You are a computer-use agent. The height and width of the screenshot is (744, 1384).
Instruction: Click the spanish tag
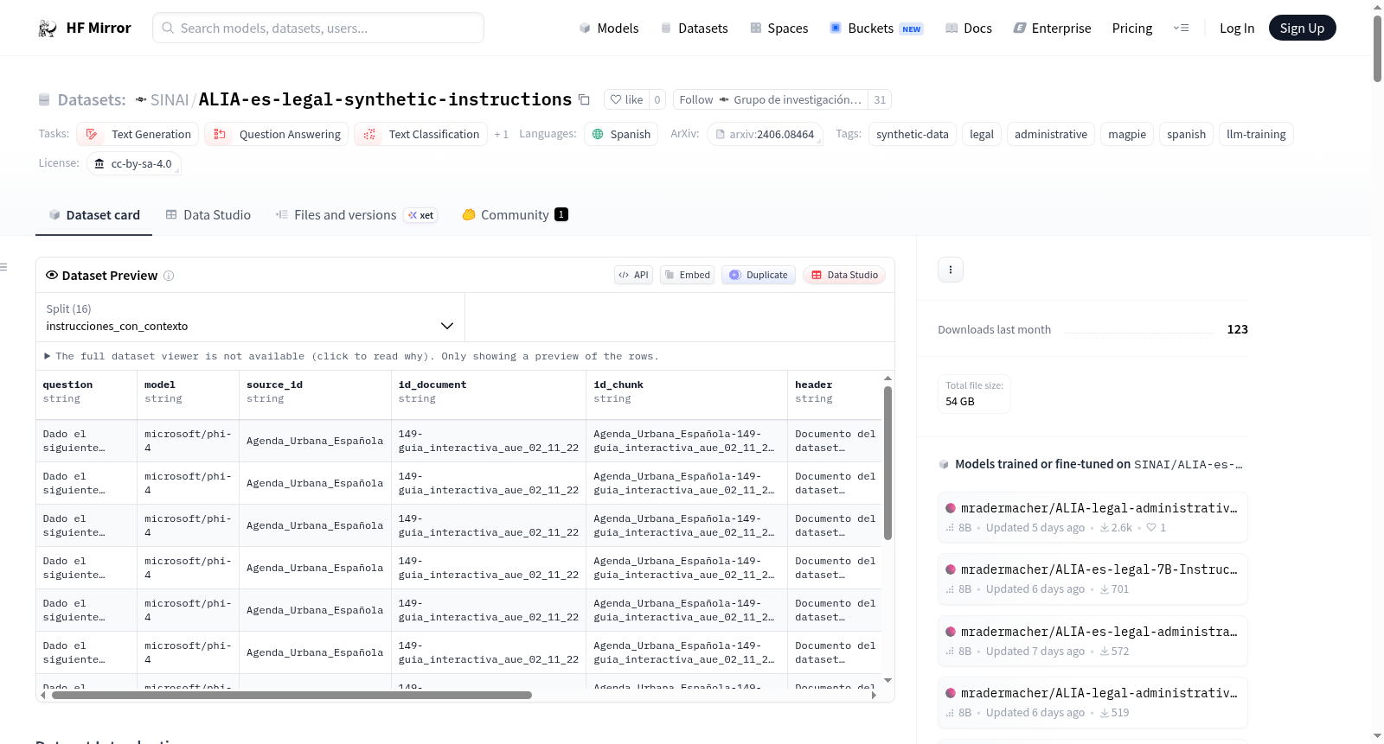[1186, 134]
